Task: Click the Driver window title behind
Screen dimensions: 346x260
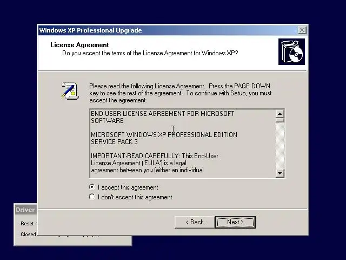Action: click(25, 210)
